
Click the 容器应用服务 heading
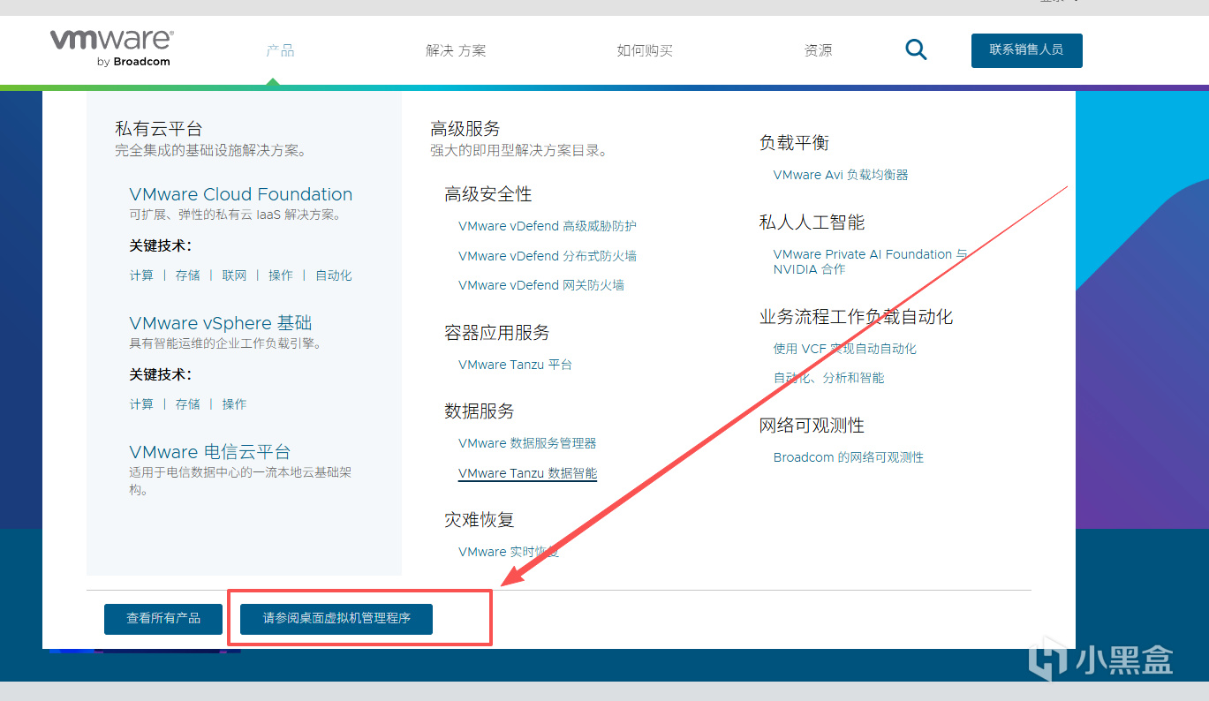pyautogui.click(x=497, y=333)
